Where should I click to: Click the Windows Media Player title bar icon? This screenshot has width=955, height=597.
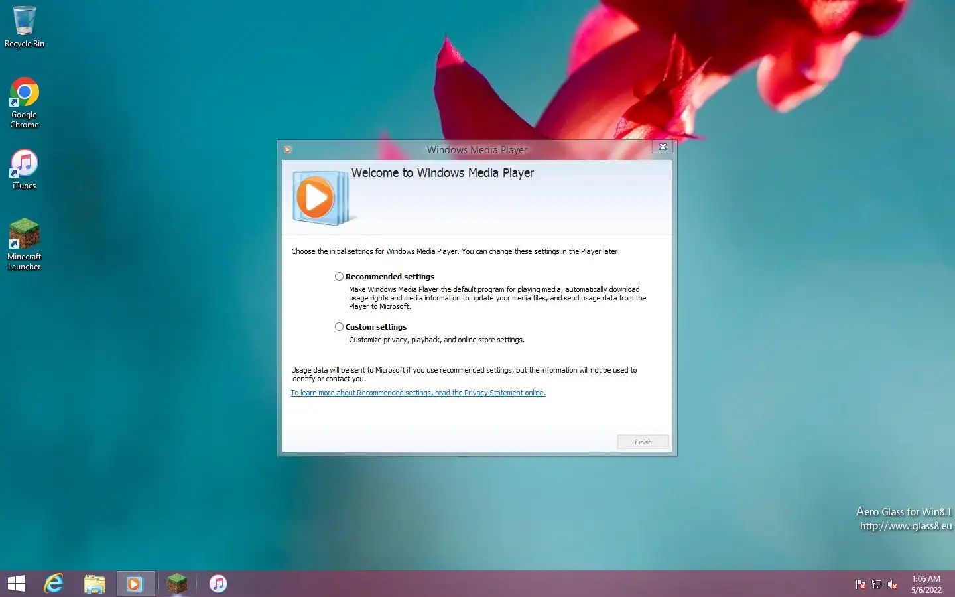[287, 150]
